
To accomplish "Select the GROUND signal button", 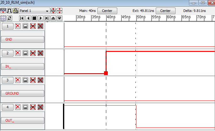I will pyautogui.click(x=23, y=93).
